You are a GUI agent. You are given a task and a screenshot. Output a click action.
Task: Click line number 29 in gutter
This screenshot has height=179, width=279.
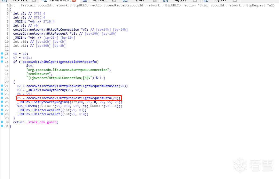tap(7, 118)
